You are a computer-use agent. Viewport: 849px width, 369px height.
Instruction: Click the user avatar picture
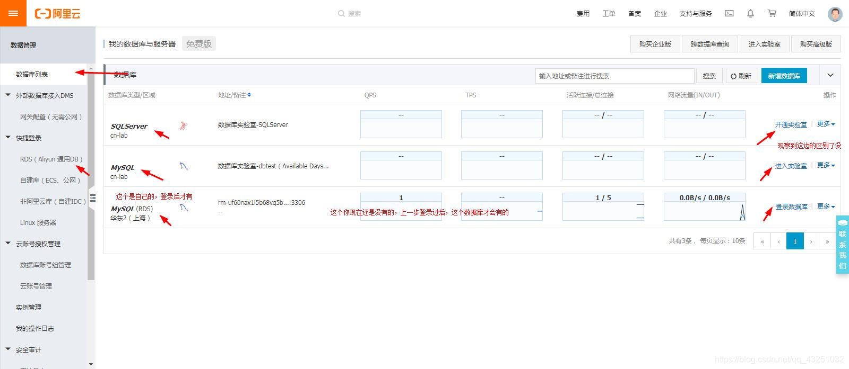click(x=835, y=14)
